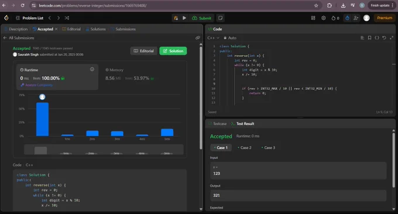398x214 pixels.
Task: Click the invite user icon
Action: 356,18
